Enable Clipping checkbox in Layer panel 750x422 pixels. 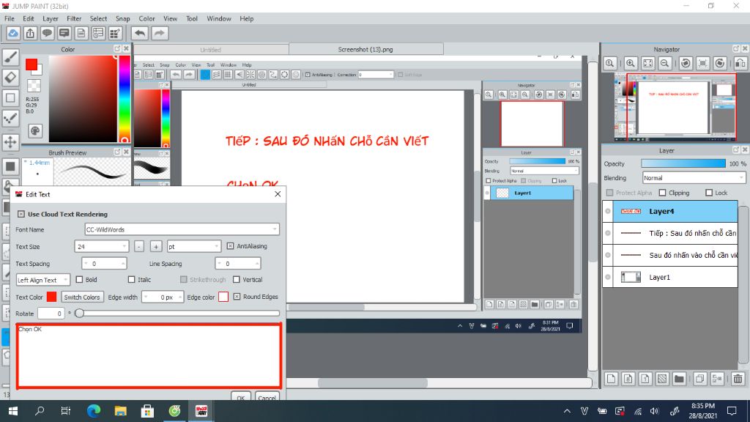[x=662, y=193]
